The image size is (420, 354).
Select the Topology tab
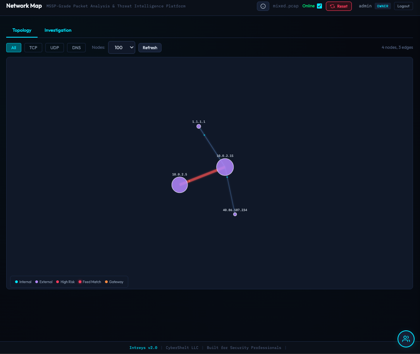point(22,30)
